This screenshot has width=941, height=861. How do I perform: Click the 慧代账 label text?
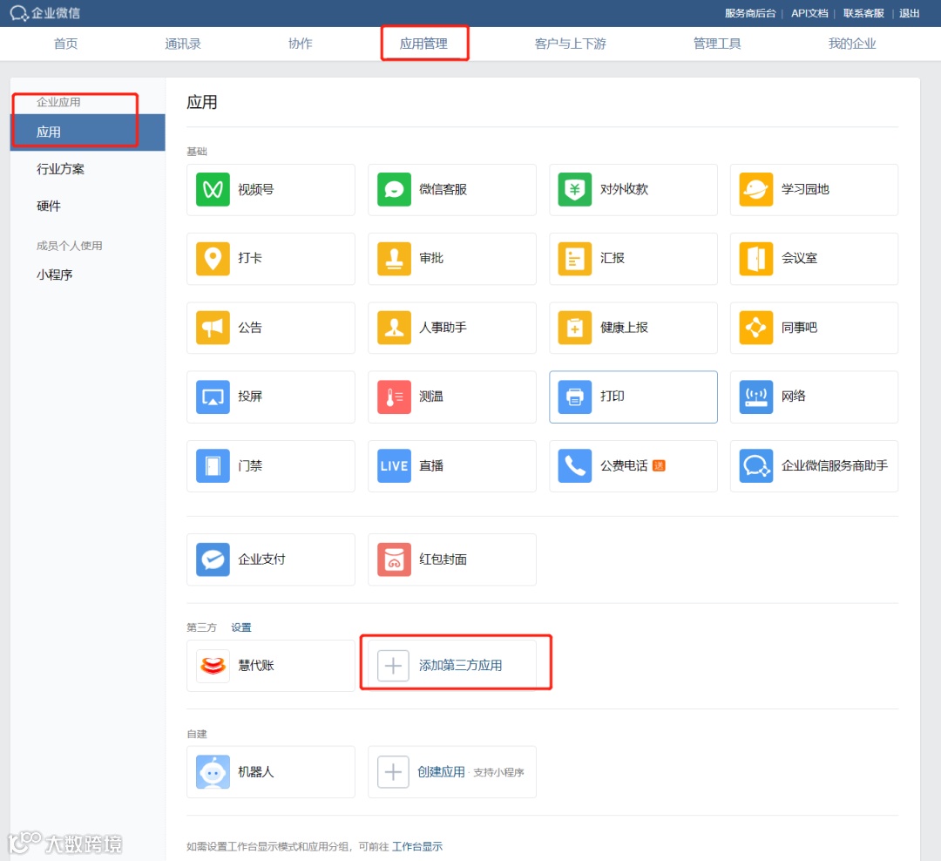pos(255,666)
